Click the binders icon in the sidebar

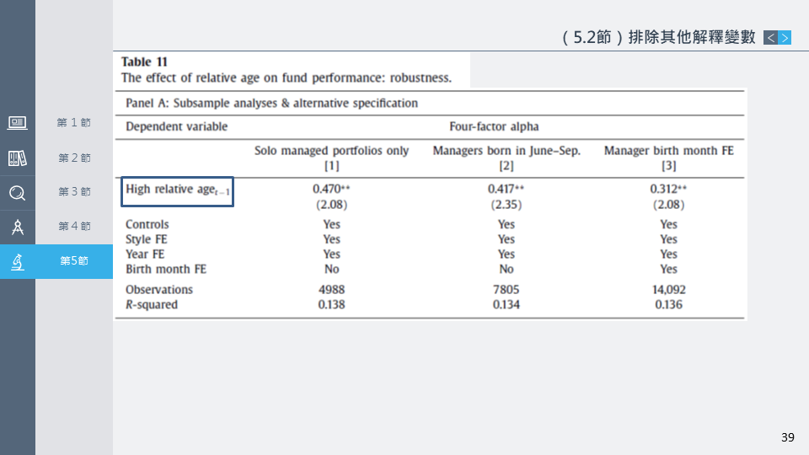(x=17, y=158)
